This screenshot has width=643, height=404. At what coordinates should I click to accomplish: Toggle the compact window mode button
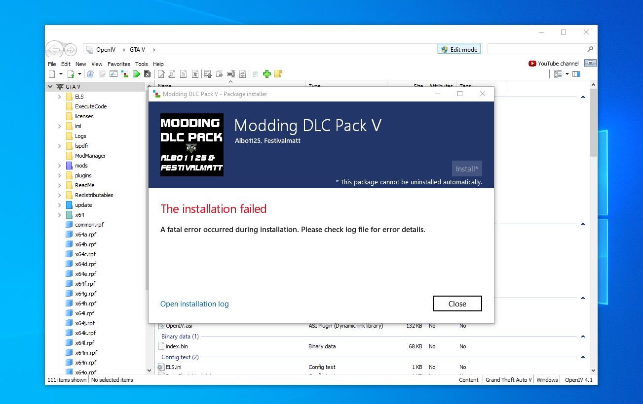590,63
